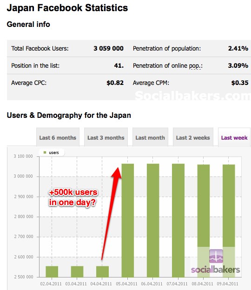Click the Total Facebook Users label
Image resolution: width=251 pixels, height=290 pixels.
click(40, 48)
